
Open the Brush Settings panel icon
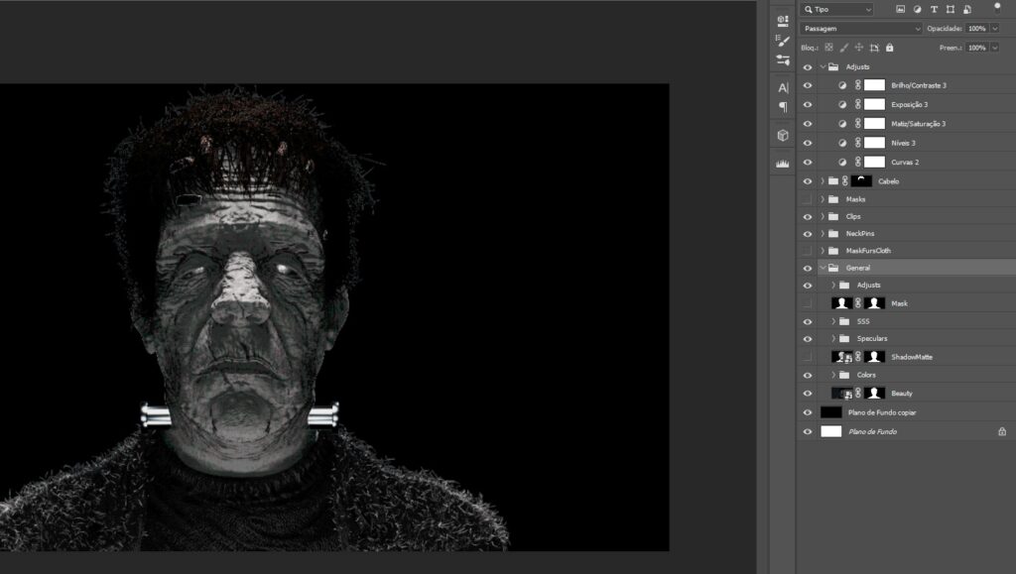[783, 41]
